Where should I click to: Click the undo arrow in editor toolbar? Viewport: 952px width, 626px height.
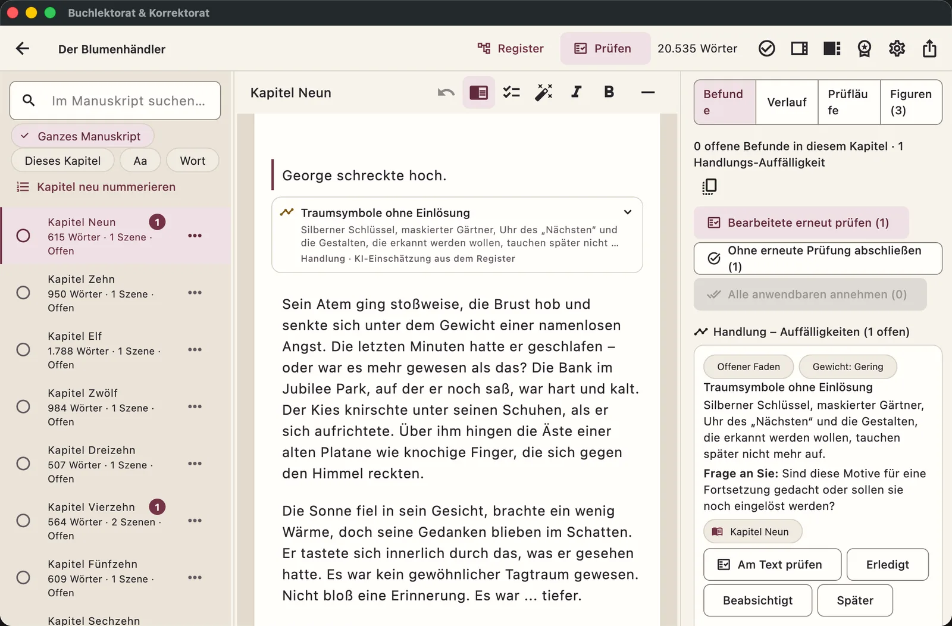[x=446, y=92]
